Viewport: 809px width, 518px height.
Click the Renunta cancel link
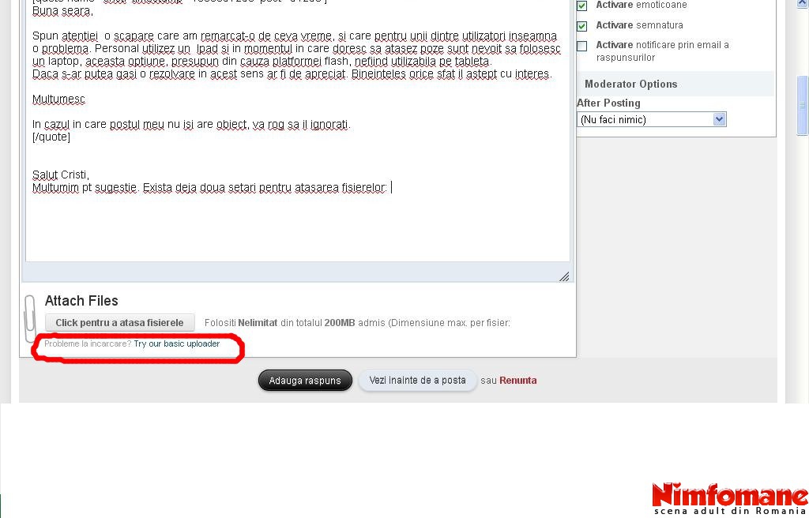click(x=517, y=380)
